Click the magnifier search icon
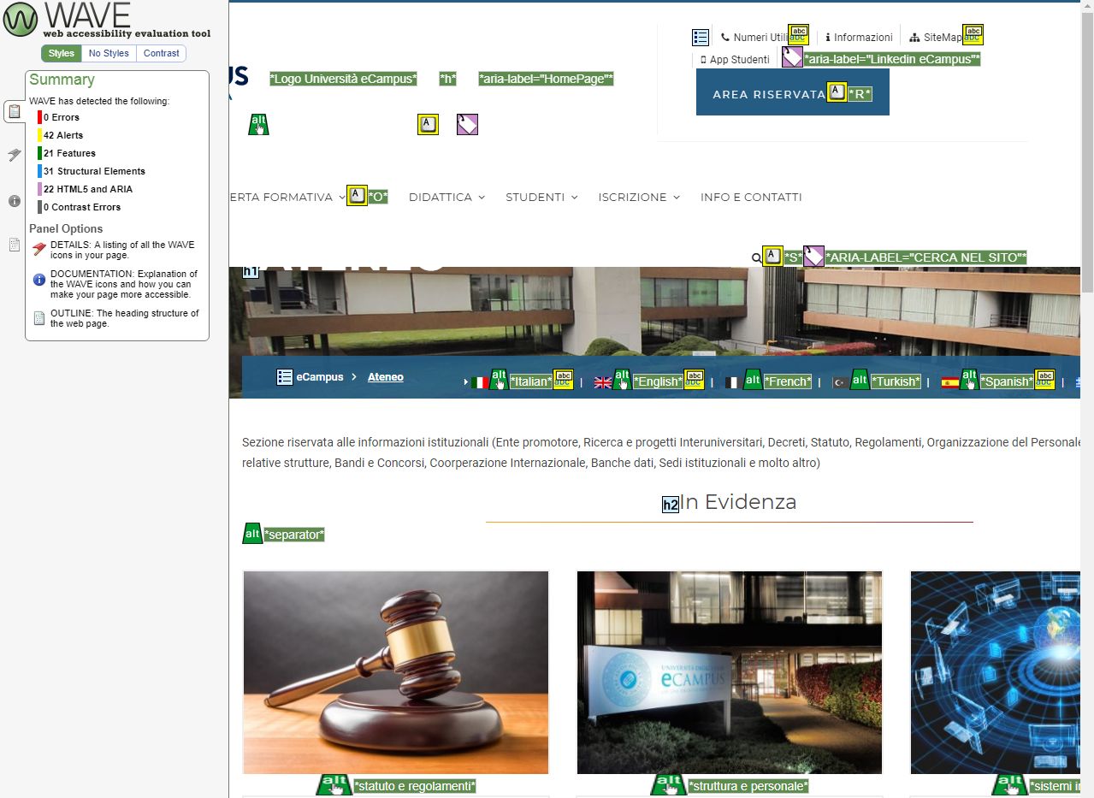The width and height of the screenshot is (1094, 798). pyautogui.click(x=756, y=257)
